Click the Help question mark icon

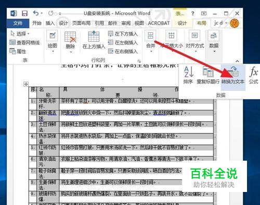tap(193, 14)
